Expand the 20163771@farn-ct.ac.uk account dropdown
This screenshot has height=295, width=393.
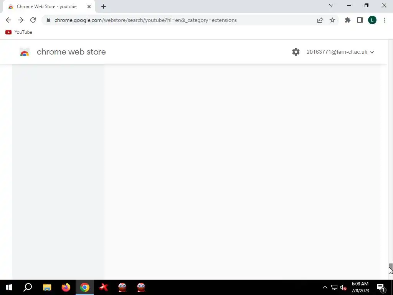[340, 52]
